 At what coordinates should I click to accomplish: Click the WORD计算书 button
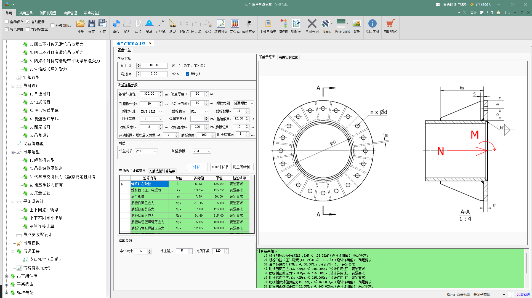(x=220, y=167)
